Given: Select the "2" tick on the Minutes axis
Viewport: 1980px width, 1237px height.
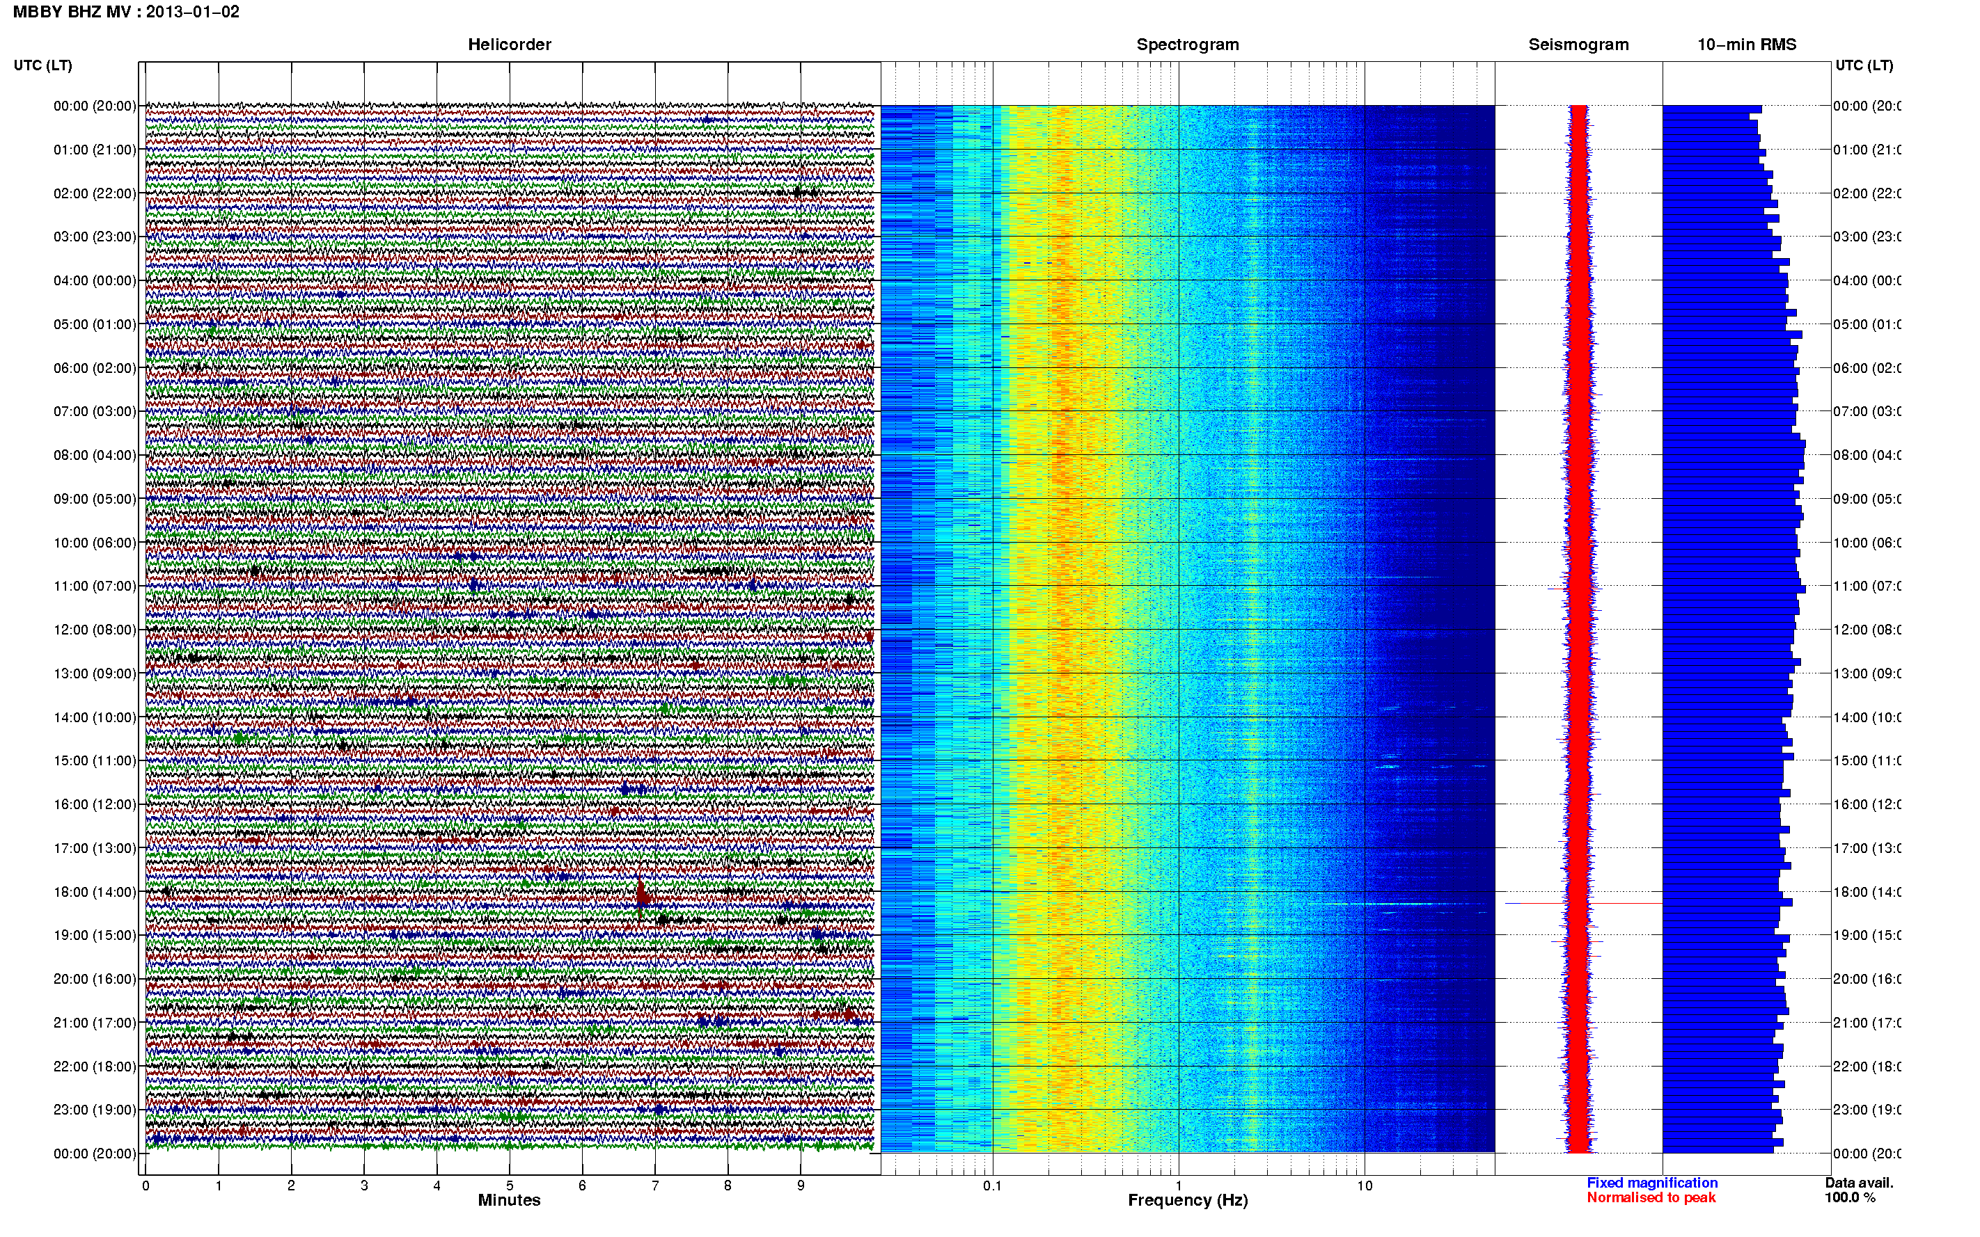Looking at the screenshot, I should pyautogui.click(x=292, y=1186).
